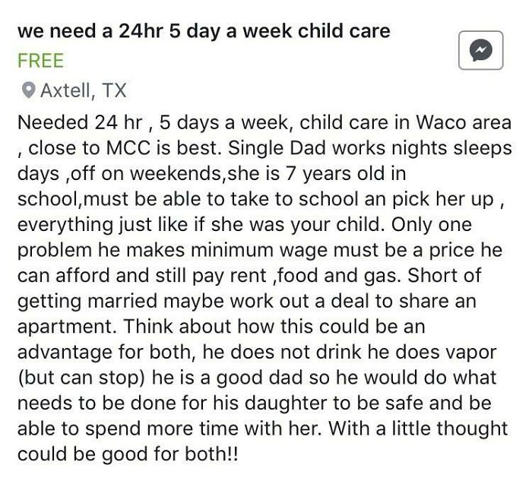The height and width of the screenshot is (484, 532).
Task: Click the Messenger icon button
Action: (x=480, y=52)
